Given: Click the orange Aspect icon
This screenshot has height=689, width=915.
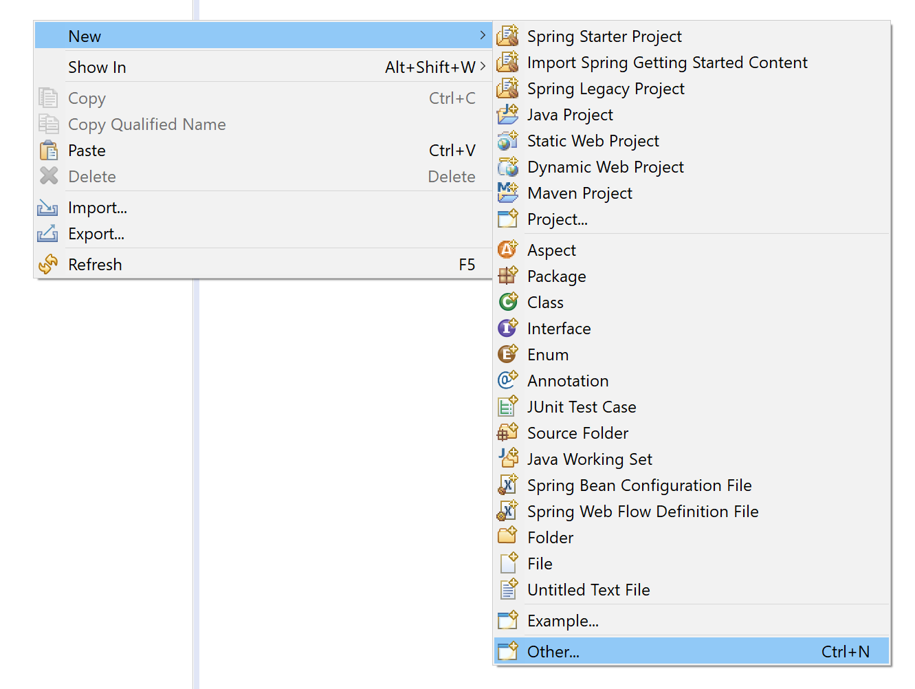Looking at the screenshot, I should (507, 250).
